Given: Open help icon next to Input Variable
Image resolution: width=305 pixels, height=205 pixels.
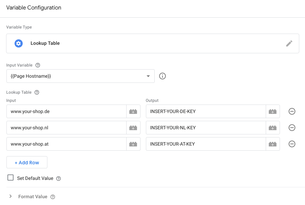Looking at the screenshot, I should click(x=38, y=65).
